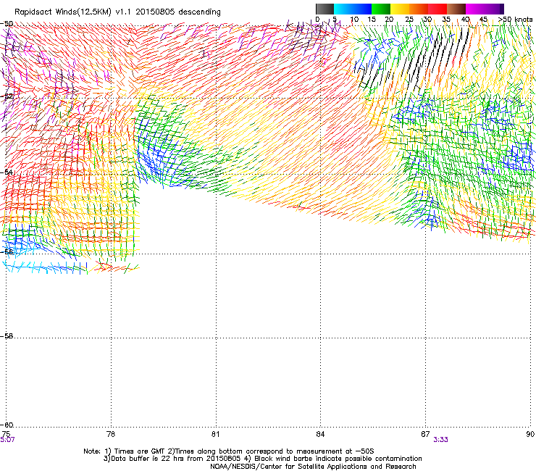Click the note line "Data buffer is 22 hrs"
This screenshot has width=536, height=471.
click(262, 459)
